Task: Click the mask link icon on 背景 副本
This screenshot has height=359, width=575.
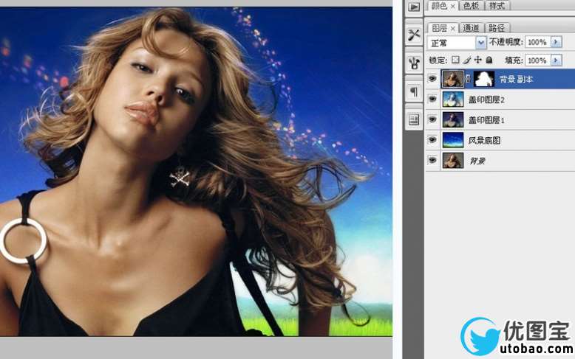Action: coord(469,79)
